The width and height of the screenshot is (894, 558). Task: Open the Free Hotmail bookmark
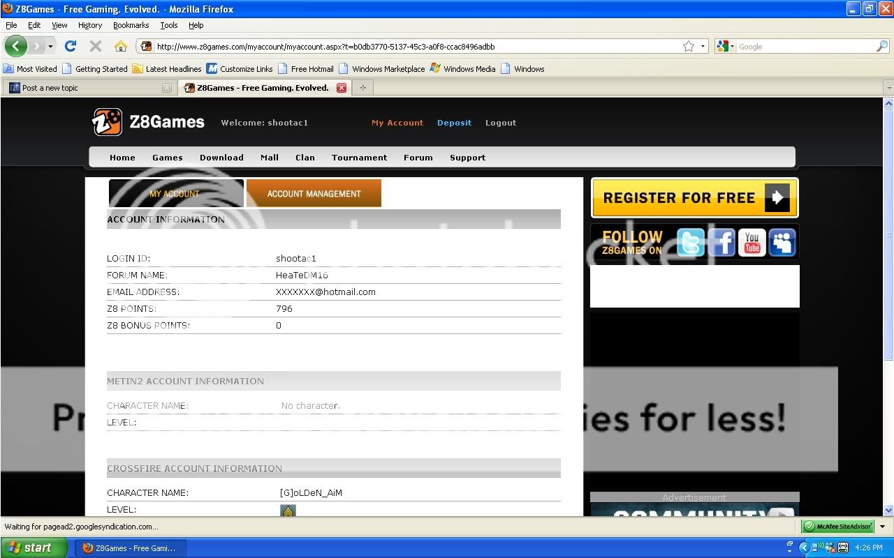pyautogui.click(x=305, y=68)
